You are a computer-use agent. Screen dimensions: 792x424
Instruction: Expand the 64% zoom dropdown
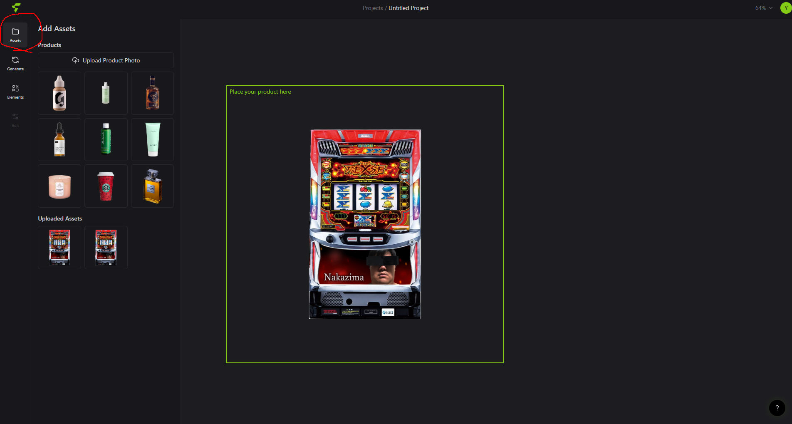[x=764, y=8]
